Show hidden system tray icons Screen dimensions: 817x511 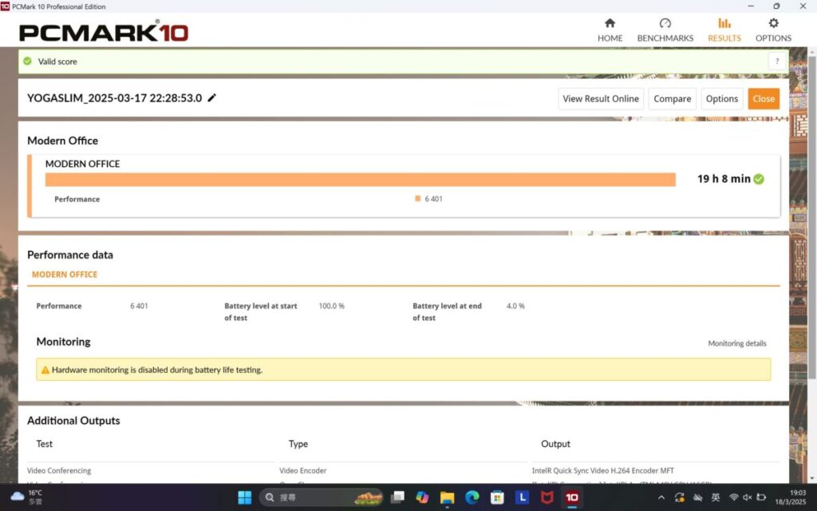[661, 497]
